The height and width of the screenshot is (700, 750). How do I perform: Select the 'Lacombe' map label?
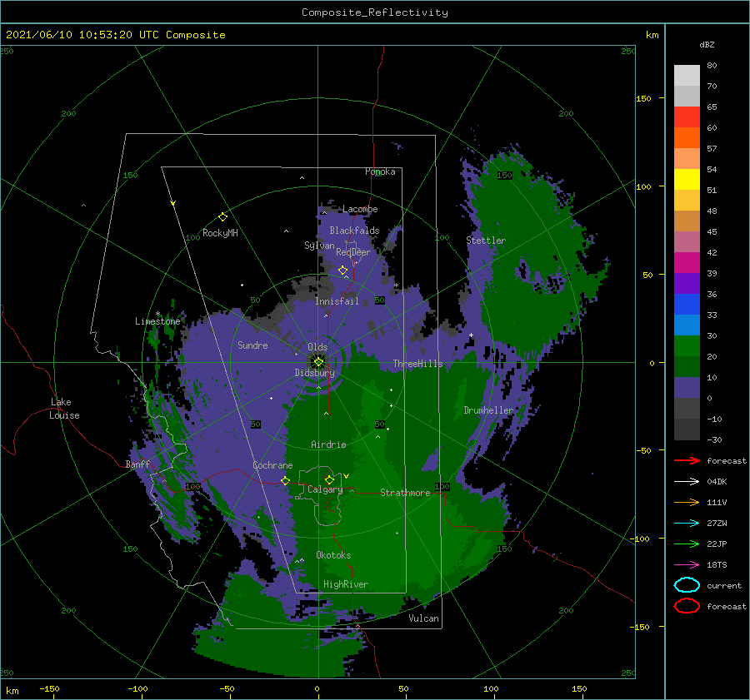pyautogui.click(x=360, y=209)
